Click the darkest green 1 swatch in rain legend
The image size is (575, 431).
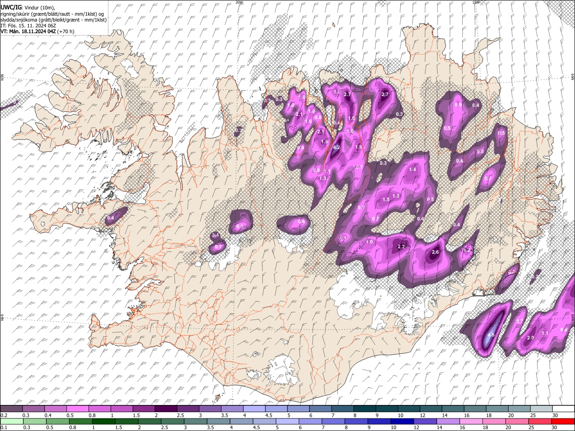click(x=103, y=422)
